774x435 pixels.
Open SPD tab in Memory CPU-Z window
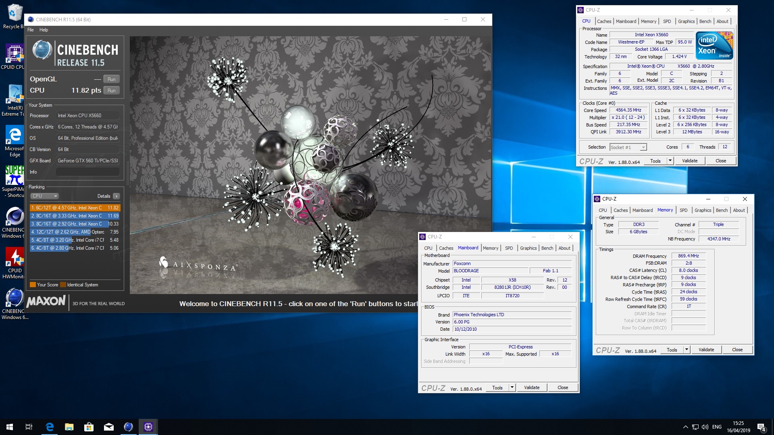(x=683, y=210)
